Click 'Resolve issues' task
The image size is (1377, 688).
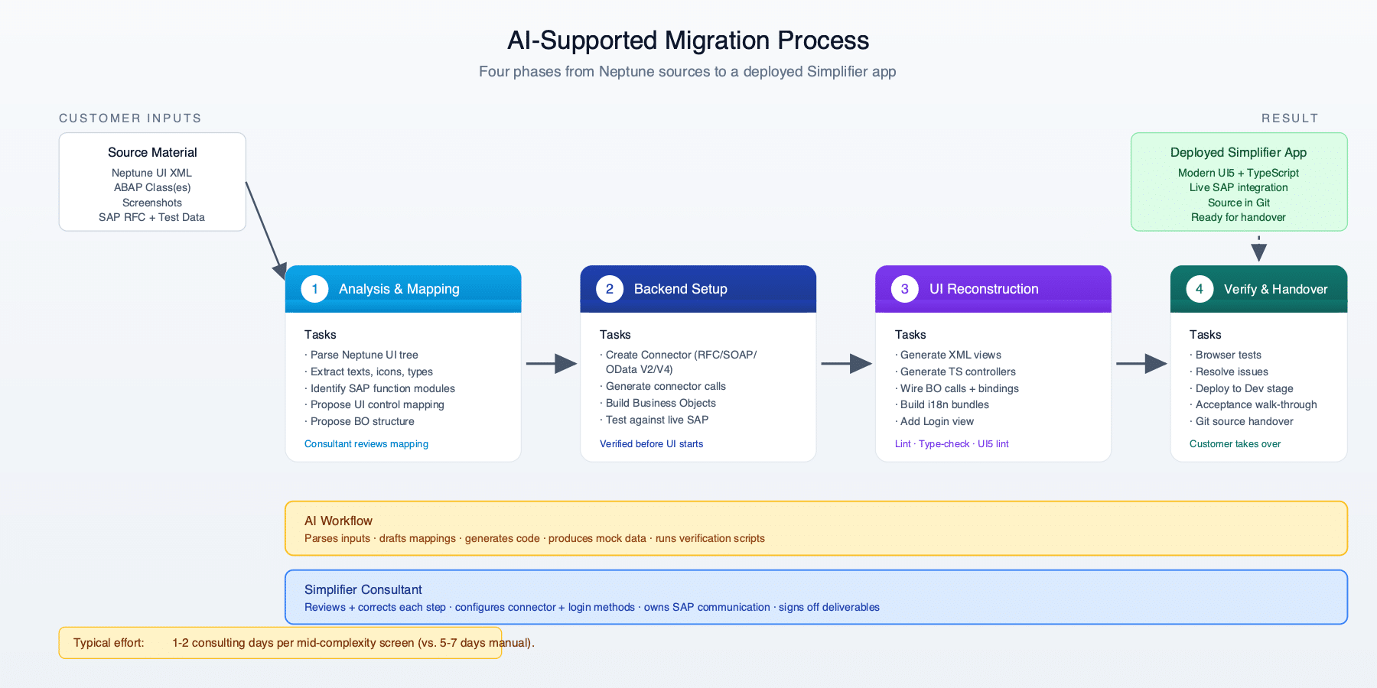click(x=1229, y=372)
